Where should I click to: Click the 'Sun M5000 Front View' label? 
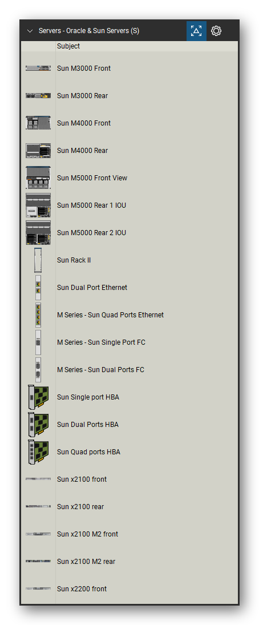pyautogui.click(x=92, y=178)
